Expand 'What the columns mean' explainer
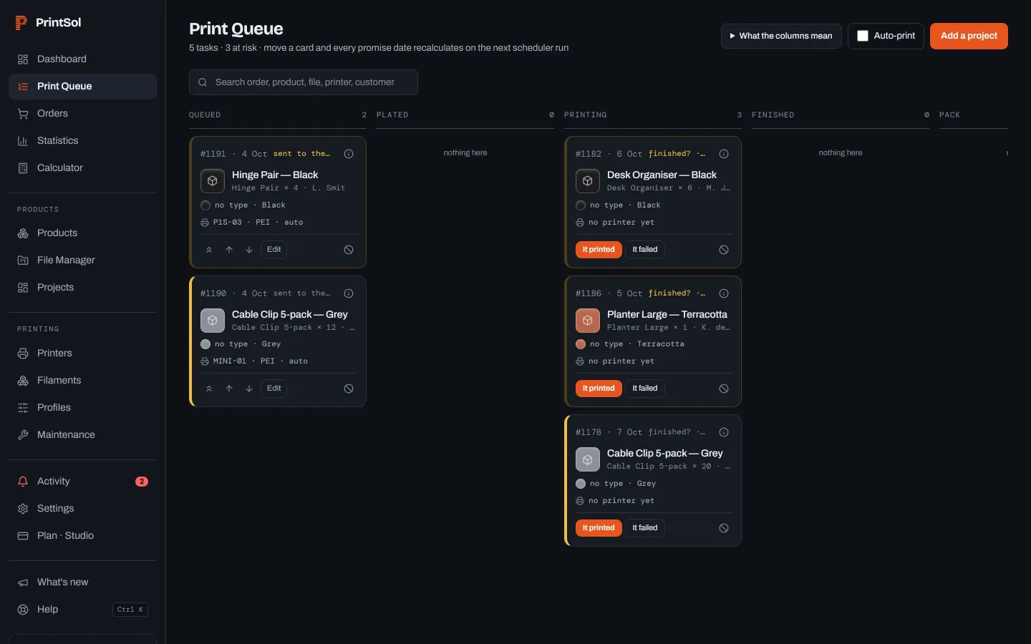 click(781, 36)
